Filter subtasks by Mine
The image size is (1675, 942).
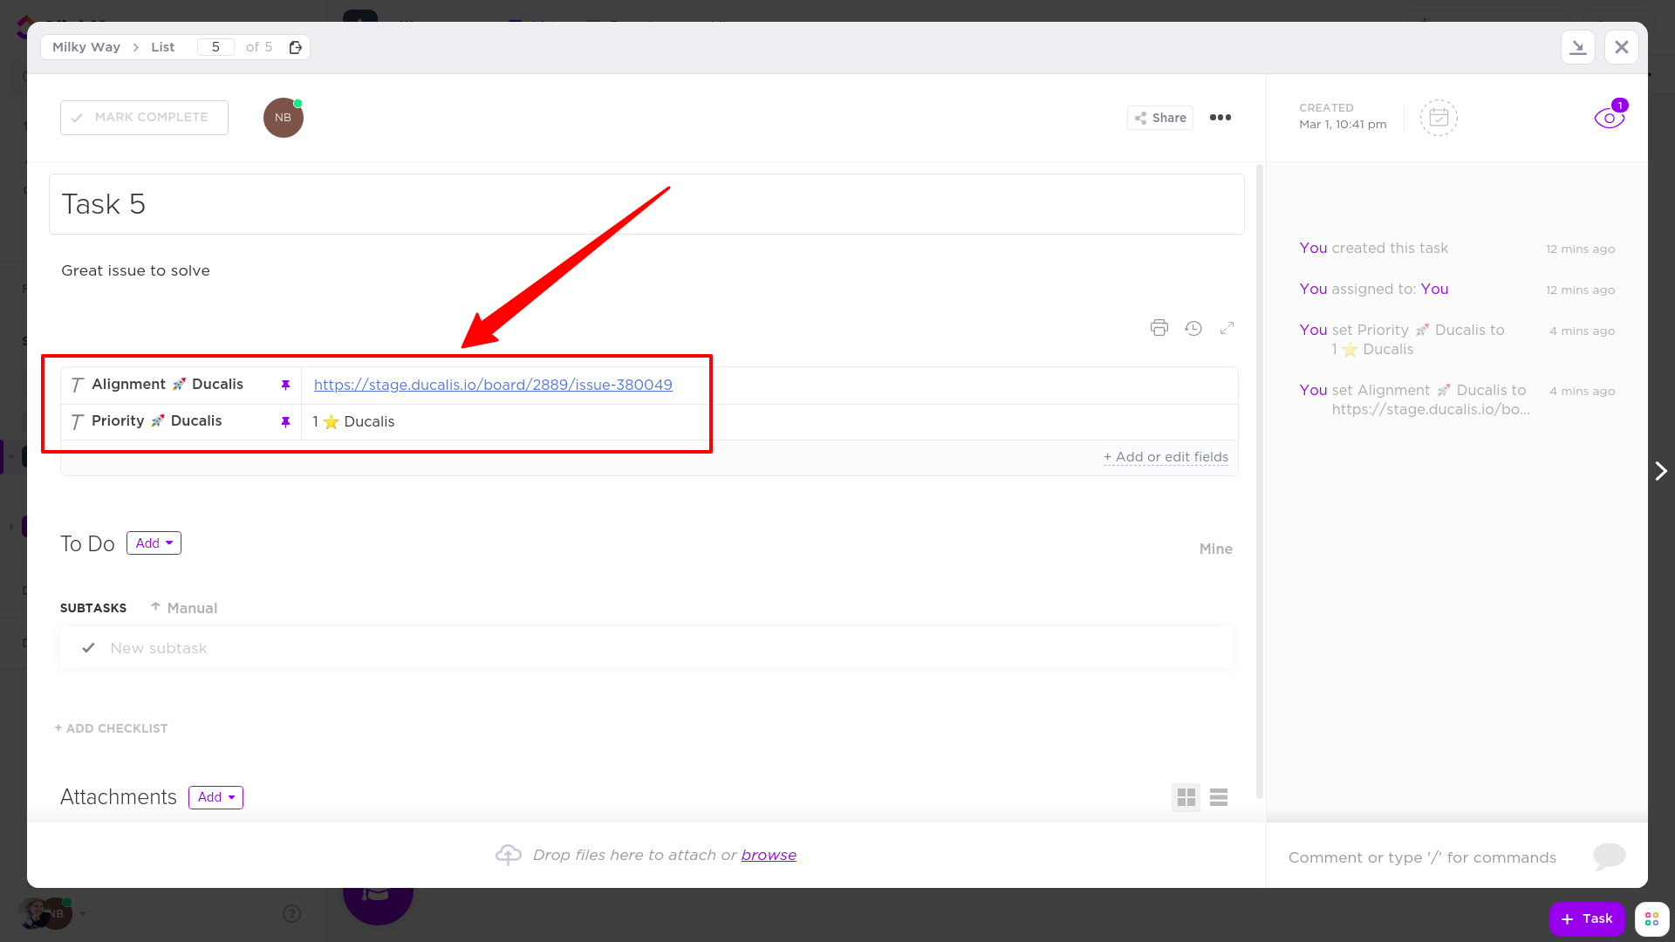point(1215,549)
